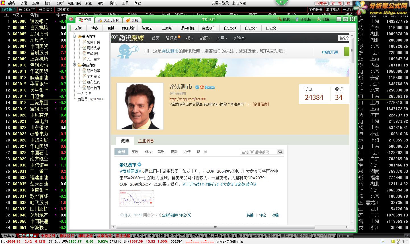Open the 板块指数 bottom tab
Viewport: 410px width, 244px height.
tap(214, 236)
